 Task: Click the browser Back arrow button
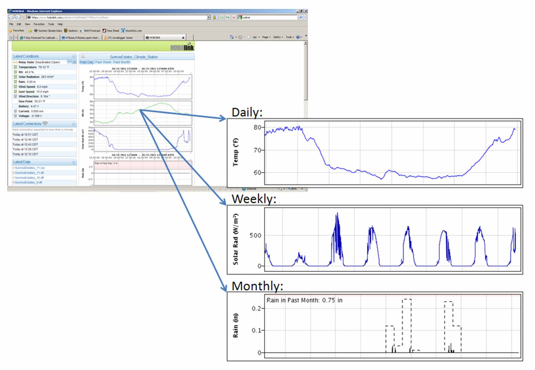(x=11, y=17)
